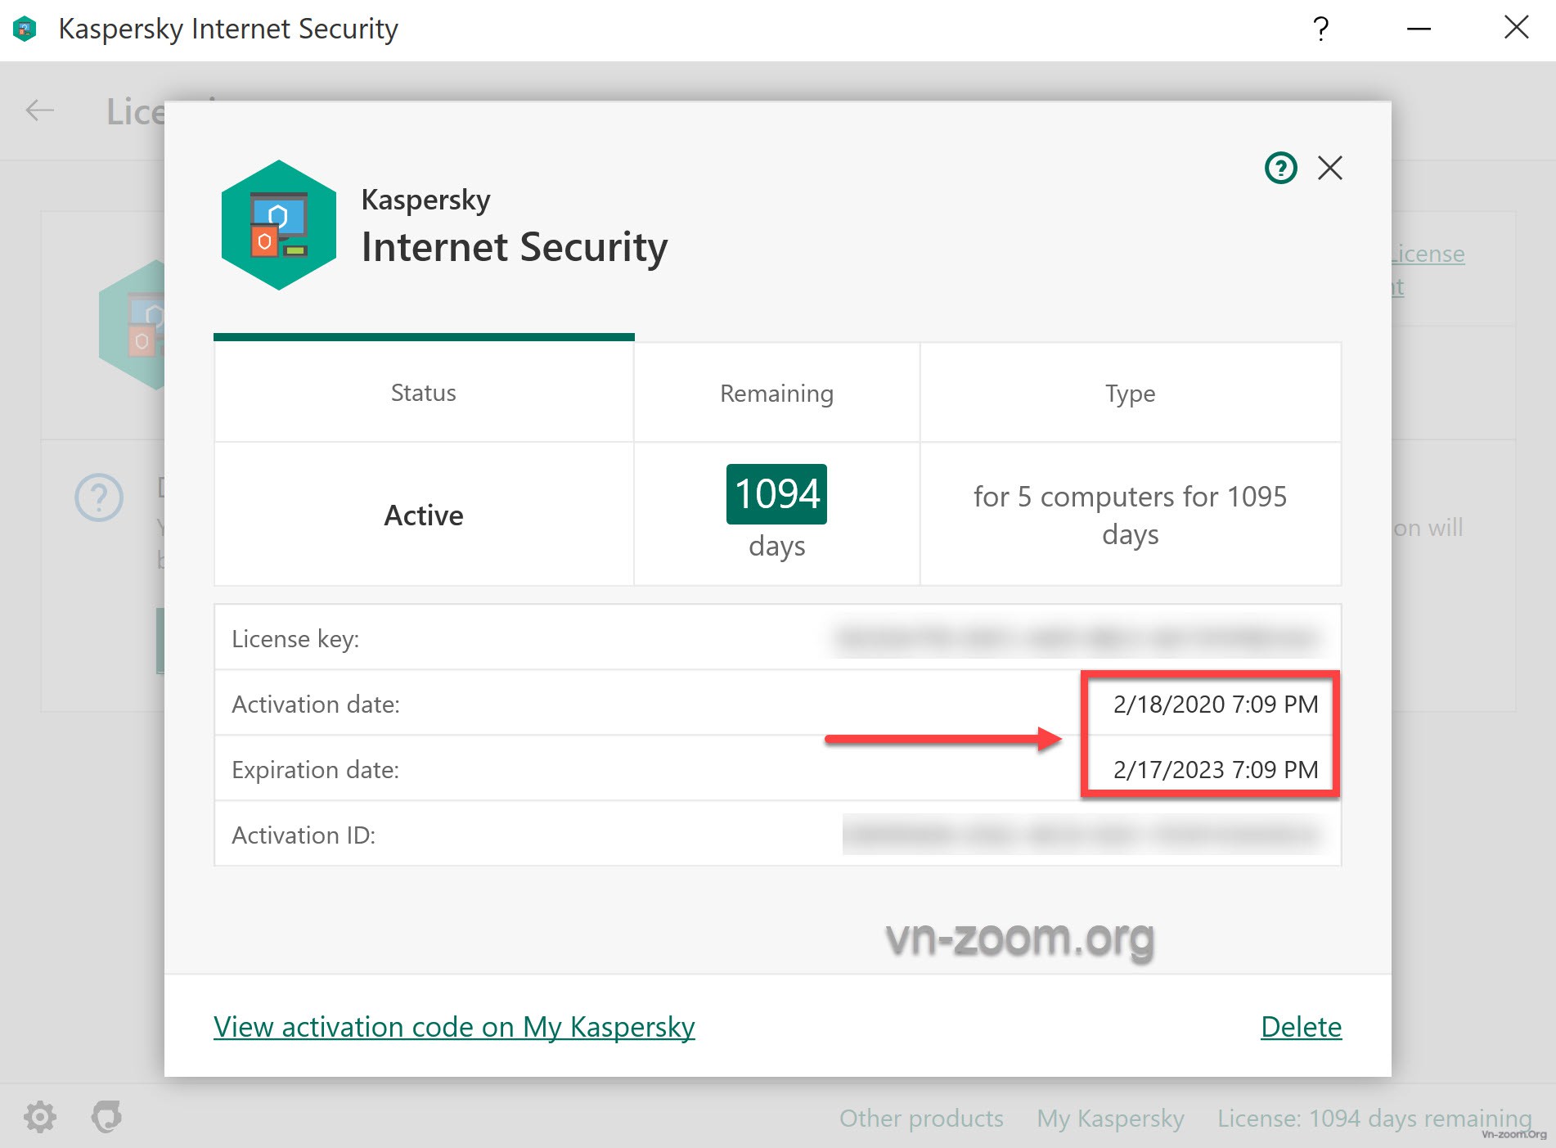The image size is (1556, 1148).
Task: Click the partially hidden License link at right
Action: pyautogui.click(x=1428, y=254)
